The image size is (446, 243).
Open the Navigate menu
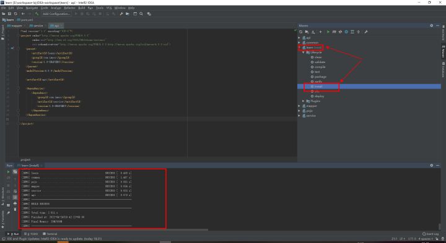[x=32, y=8]
